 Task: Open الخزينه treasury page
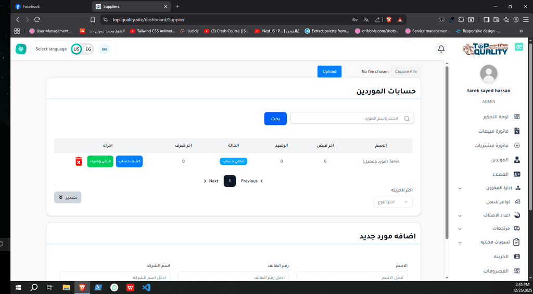pos(506,257)
